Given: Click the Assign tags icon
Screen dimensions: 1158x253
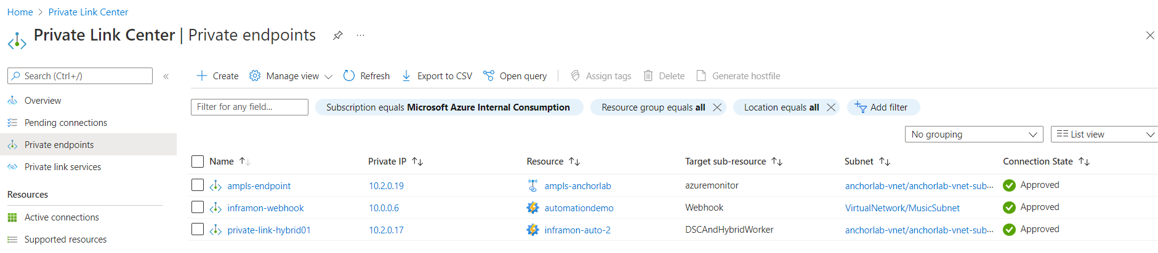Looking at the screenshot, I should [x=575, y=76].
